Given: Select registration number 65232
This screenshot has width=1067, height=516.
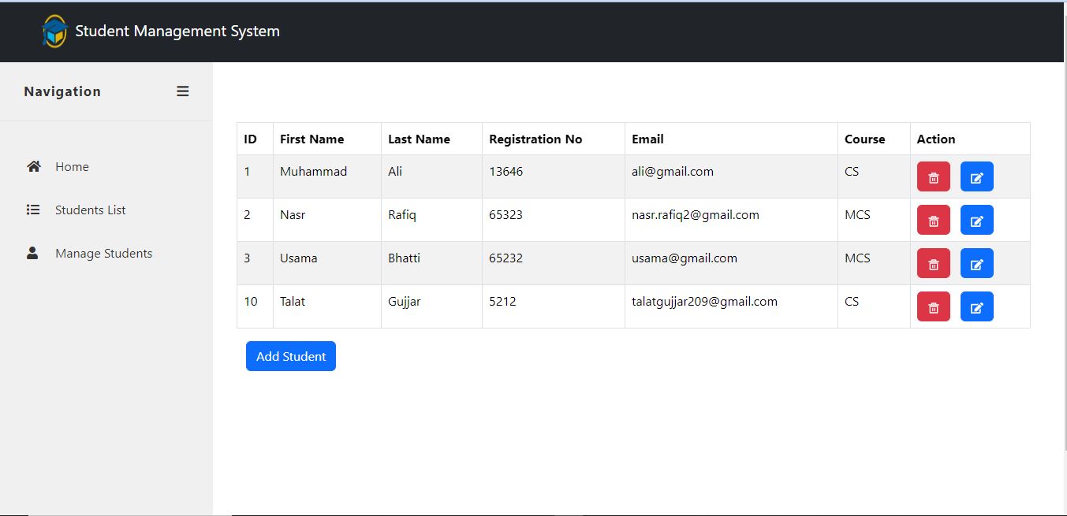Looking at the screenshot, I should 554,263.
